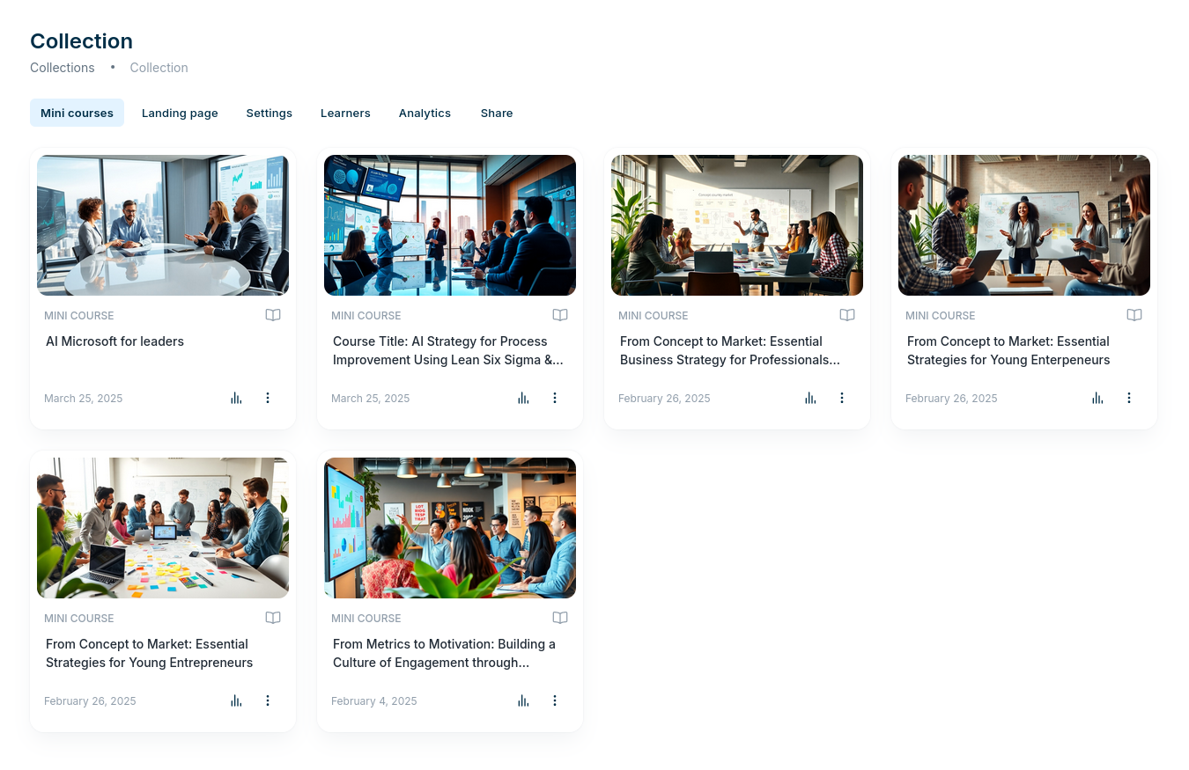Open bar chart icon on Young Enterpeneurs card
Viewport: 1189px width, 770px height.
pos(1097,398)
